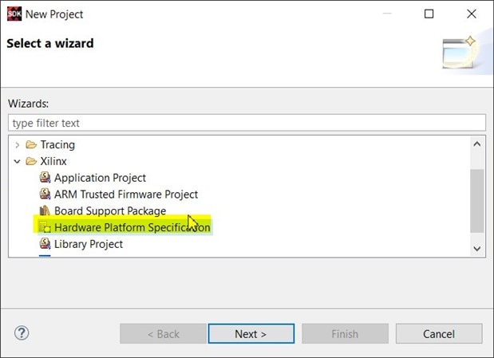Collapse the Xilinx category
The height and width of the screenshot is (358, 494).
pos(18,162)
